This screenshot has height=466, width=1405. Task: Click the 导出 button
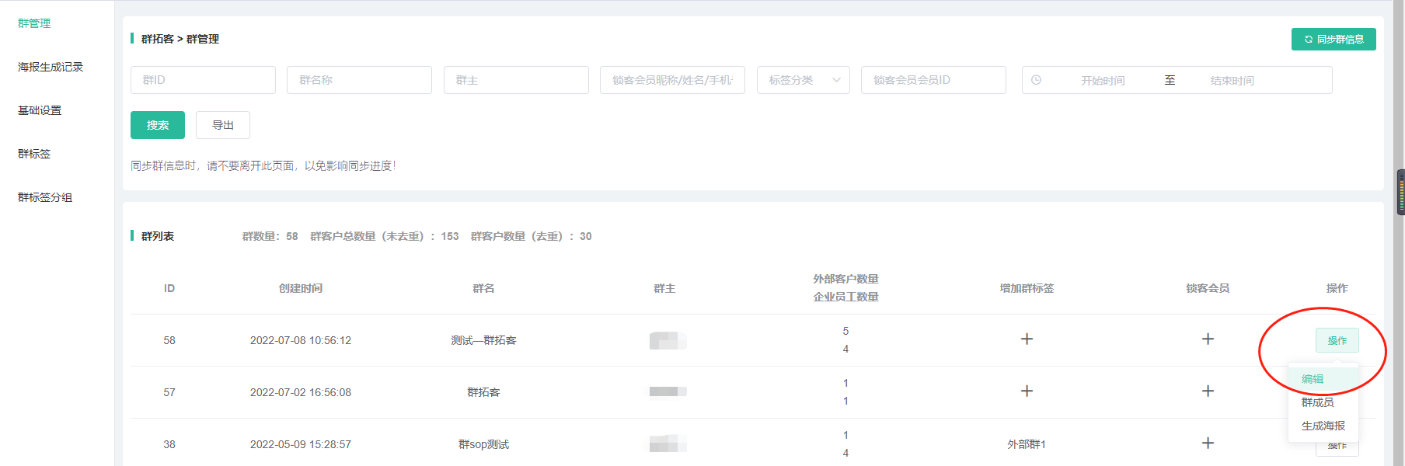point(223,125)
